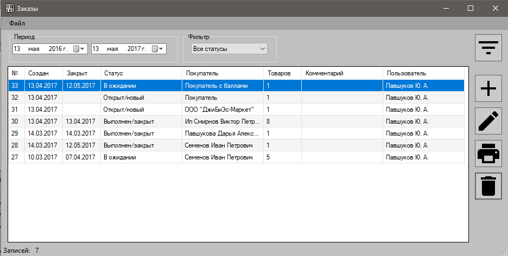Click Записей: 7 in status bar
Screen dimensions: 508x256
[21, 251]
